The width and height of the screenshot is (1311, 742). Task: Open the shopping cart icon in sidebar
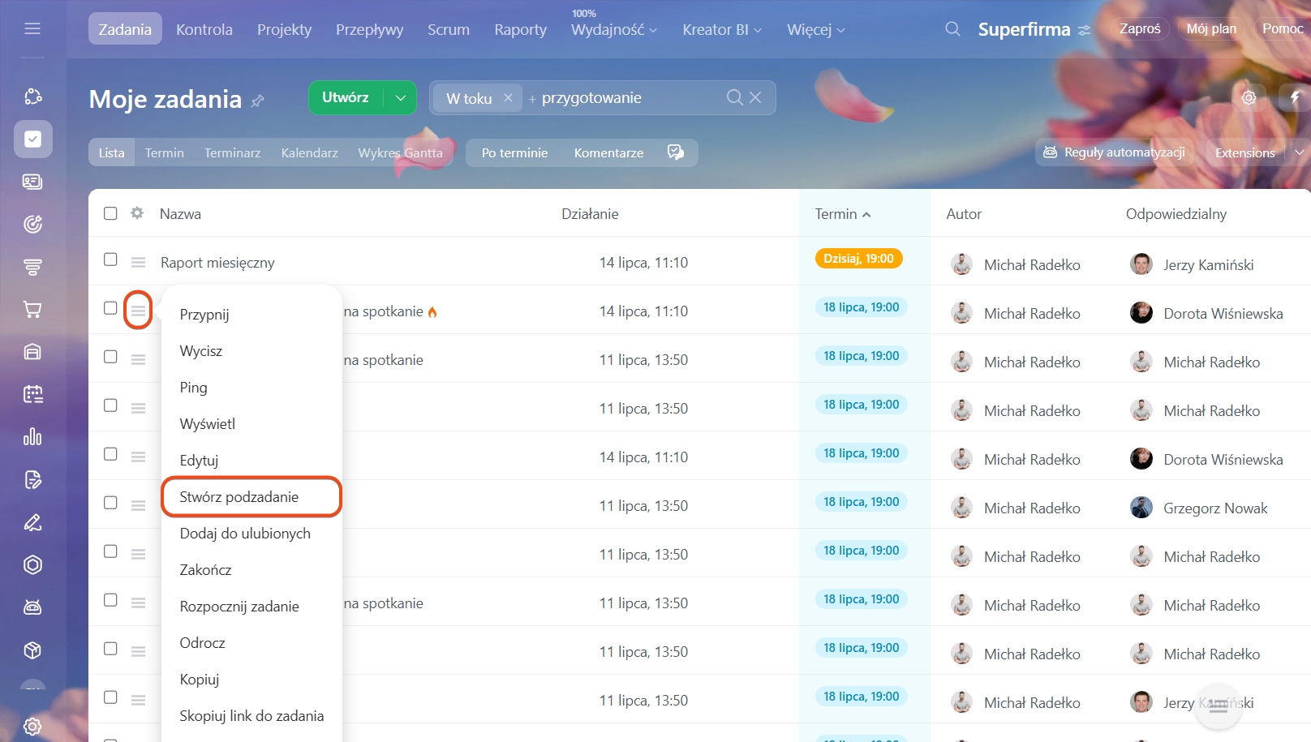[32, 309]
